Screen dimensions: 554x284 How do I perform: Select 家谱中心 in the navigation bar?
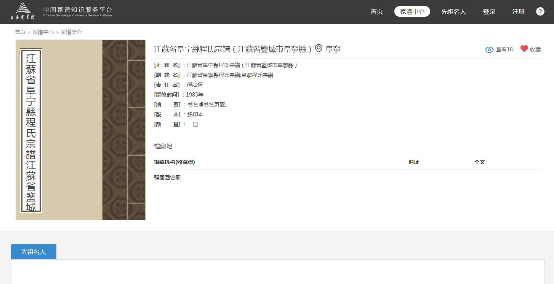412,11
